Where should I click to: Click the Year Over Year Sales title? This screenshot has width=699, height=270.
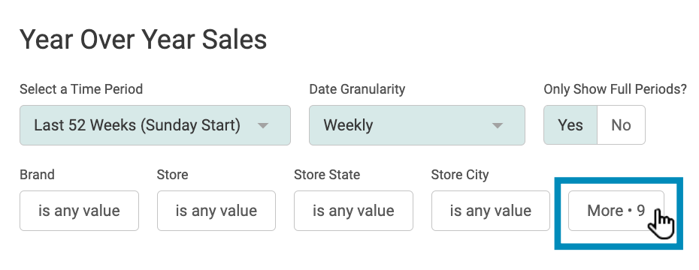pyautogui.click(x=143, y=39)
